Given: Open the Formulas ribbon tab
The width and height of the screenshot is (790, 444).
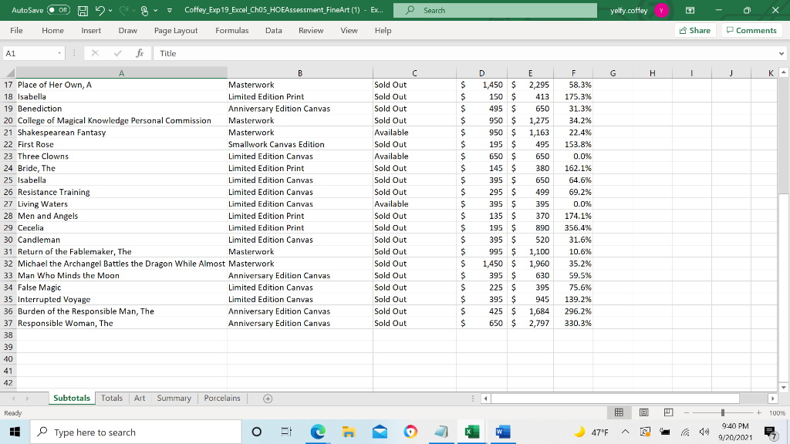Looking at the screenshot, I should tap(231, 30).
